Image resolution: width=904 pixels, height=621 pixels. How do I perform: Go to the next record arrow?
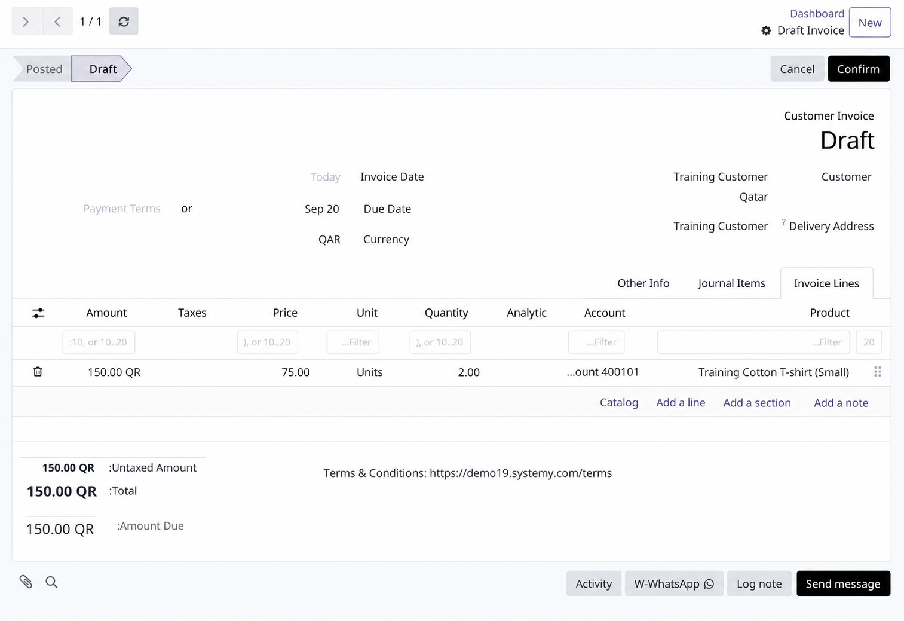(26, 22)
